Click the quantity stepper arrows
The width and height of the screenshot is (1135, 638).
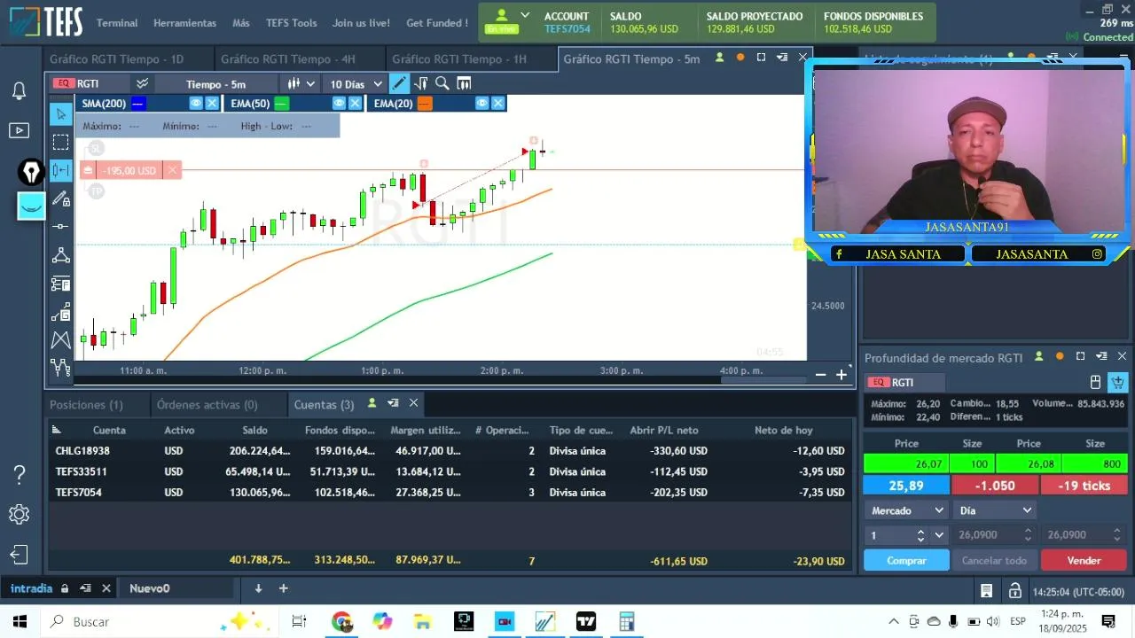920,535
